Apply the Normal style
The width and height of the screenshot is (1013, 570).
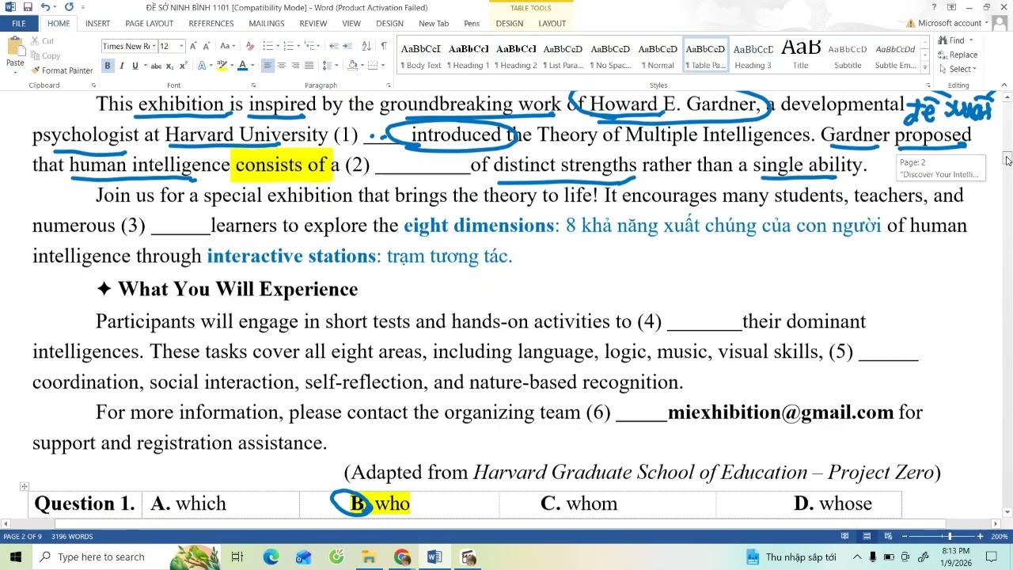(x=658, y=55)
